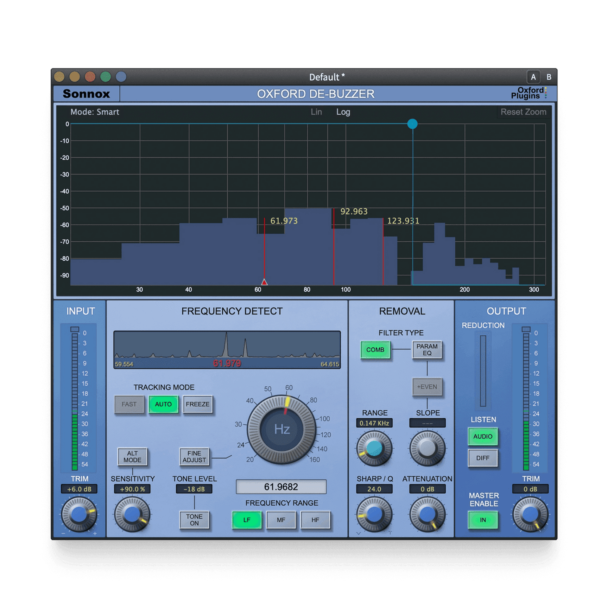
Task: Click the +90.0 % sensitivity value
Action: [x=132, y=489]
